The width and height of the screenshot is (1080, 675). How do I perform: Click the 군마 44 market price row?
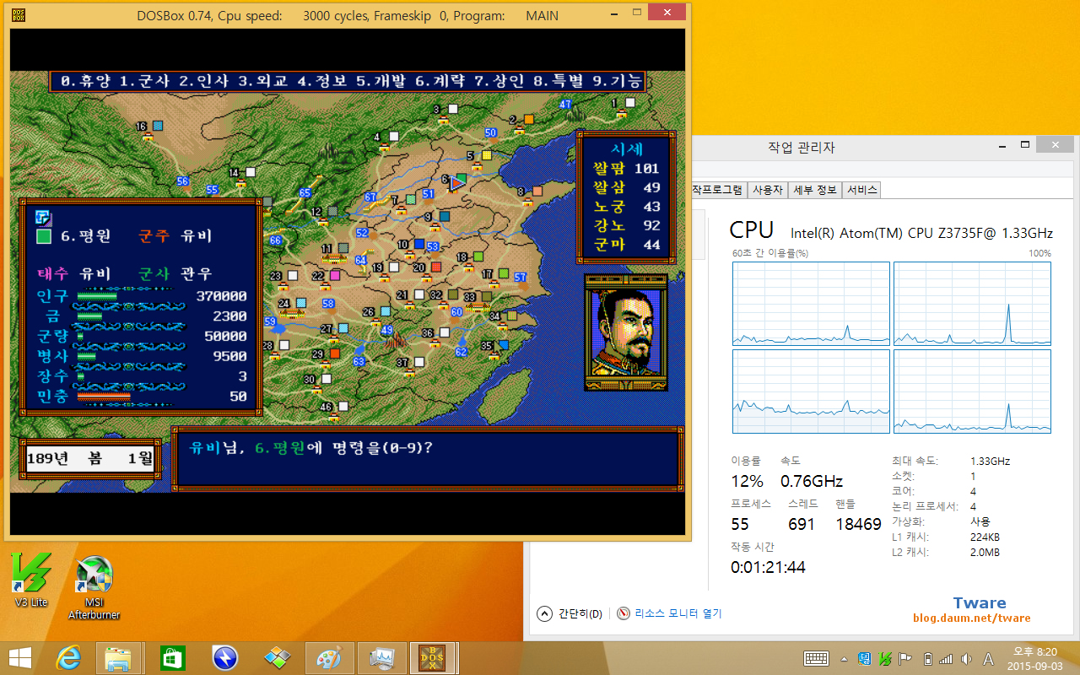(627, 245)
